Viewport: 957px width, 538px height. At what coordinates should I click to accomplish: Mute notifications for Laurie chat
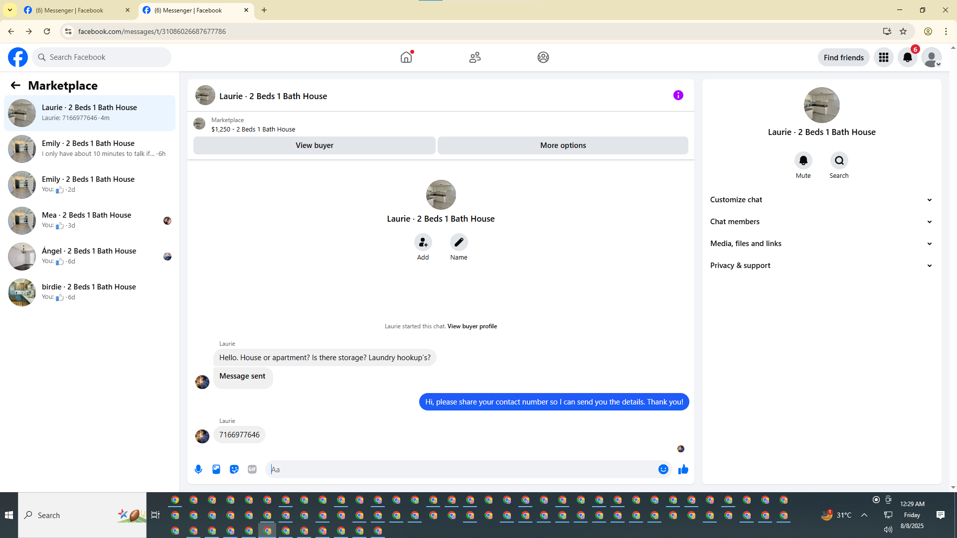[803, 161]
